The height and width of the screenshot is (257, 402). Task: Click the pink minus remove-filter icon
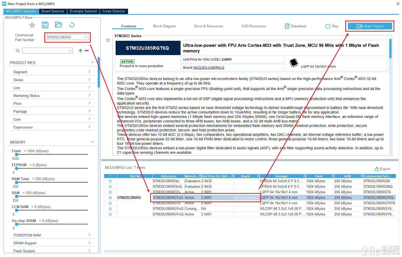click(x=87, y=51)
